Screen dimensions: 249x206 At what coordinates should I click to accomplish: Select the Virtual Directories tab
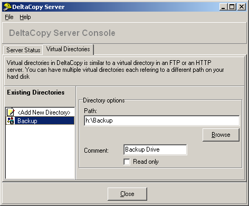(68, 49)
